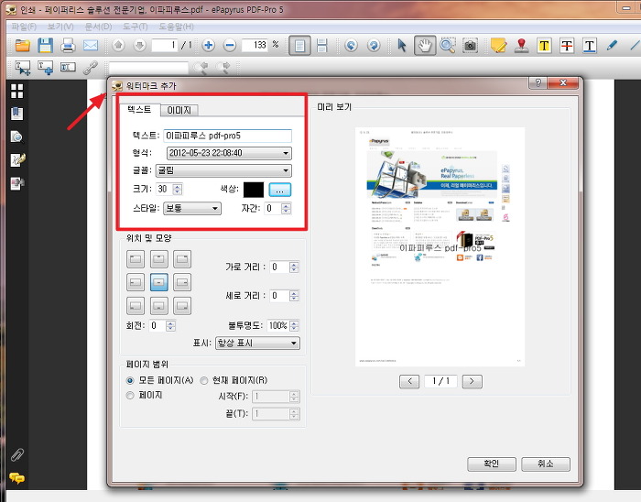Screen dimensions: 641x502
Task: Set watermark position to top-right
Action: pos(182,259)
